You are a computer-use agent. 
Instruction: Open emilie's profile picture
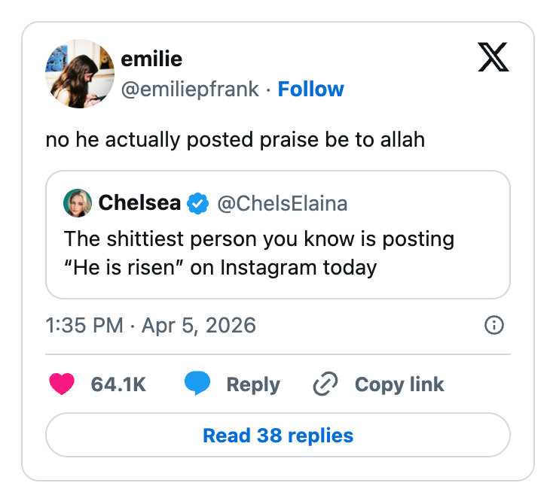coord(79,74)
